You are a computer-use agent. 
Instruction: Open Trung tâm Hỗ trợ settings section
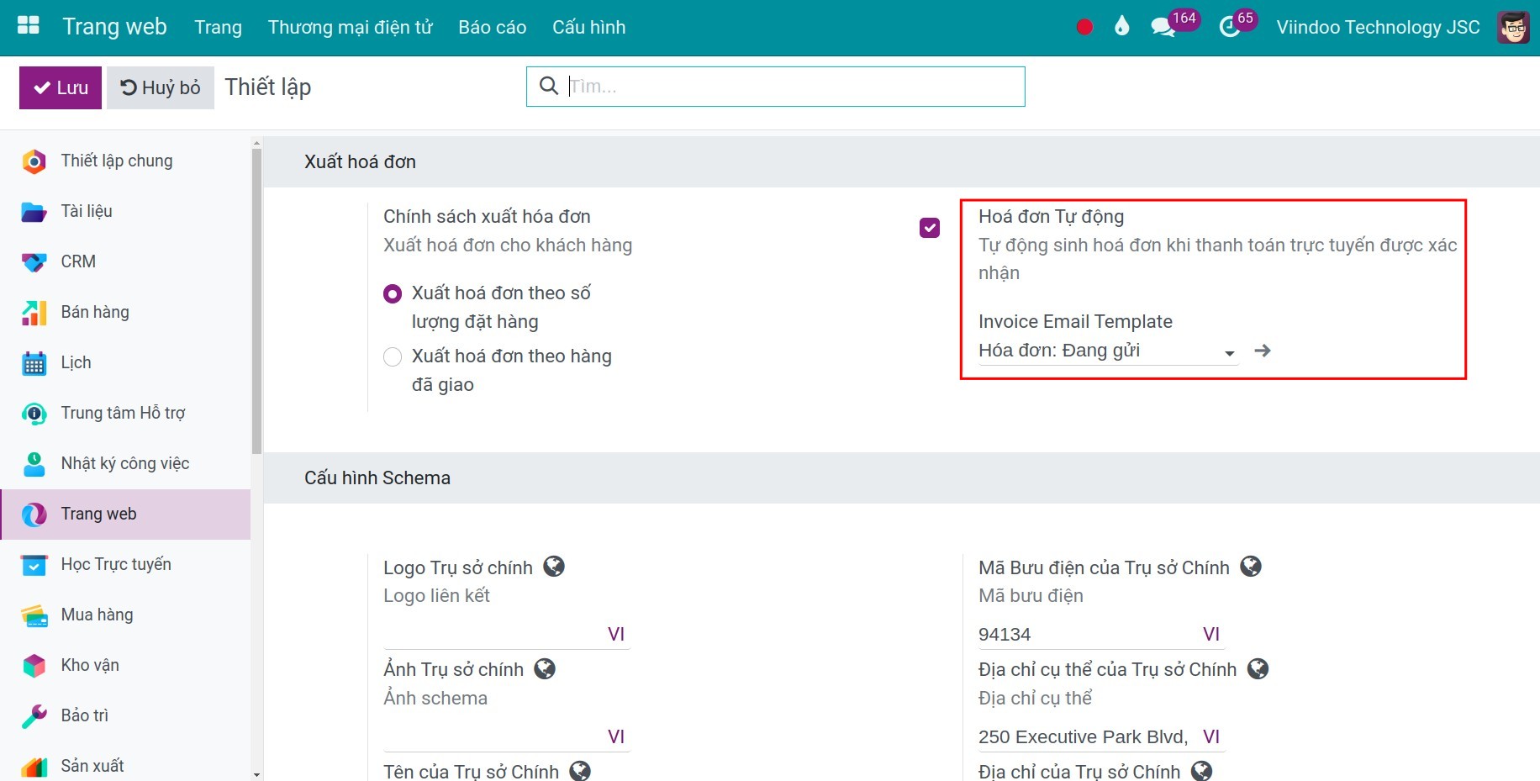(126, 413)
